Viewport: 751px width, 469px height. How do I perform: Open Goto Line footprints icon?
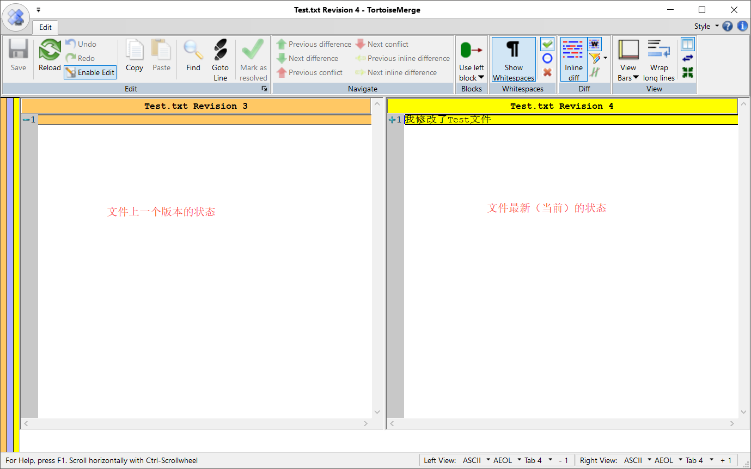point(220,50)
